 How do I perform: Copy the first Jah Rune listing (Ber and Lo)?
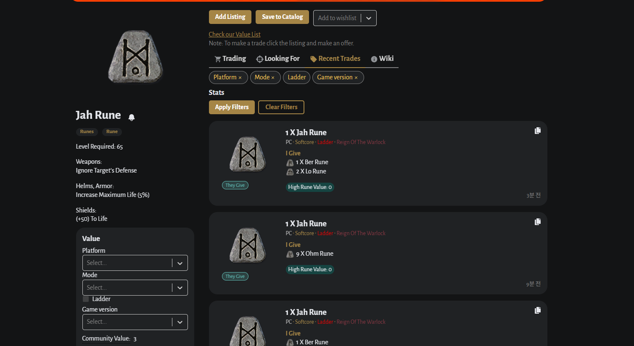point(538,131)
